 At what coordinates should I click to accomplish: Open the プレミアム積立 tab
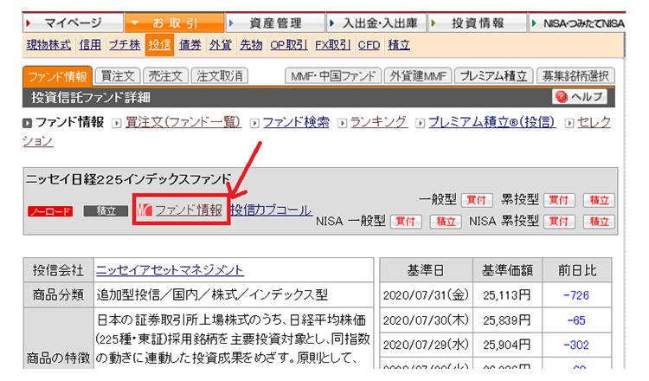[493, 76]
